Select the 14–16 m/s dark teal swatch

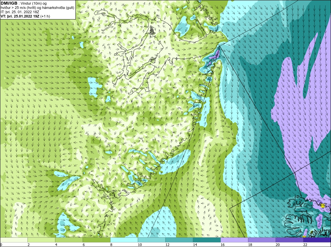[x=207, y=240]
